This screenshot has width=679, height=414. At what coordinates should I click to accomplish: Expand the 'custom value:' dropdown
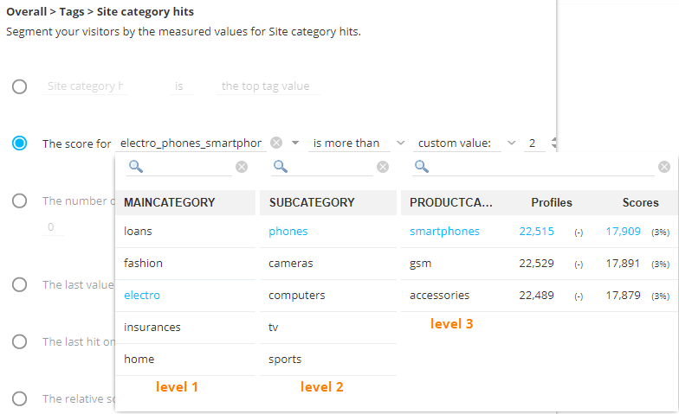click(x=511, y=143)
